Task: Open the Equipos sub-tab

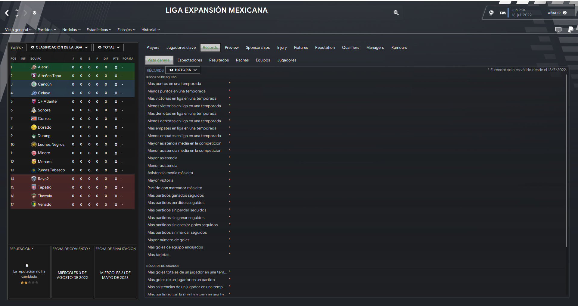Action: coord(263,60)
